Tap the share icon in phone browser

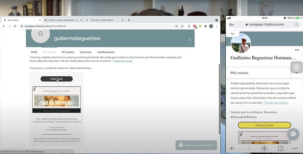pyautogui.click(x=296, y=25)
